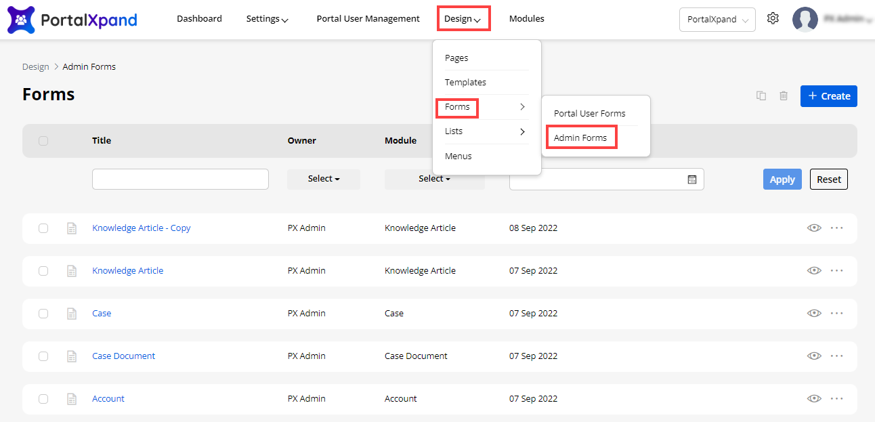Click the blue Create button
Image resolution: width=875 pixels, height=422 pixels.
point(828,96)
